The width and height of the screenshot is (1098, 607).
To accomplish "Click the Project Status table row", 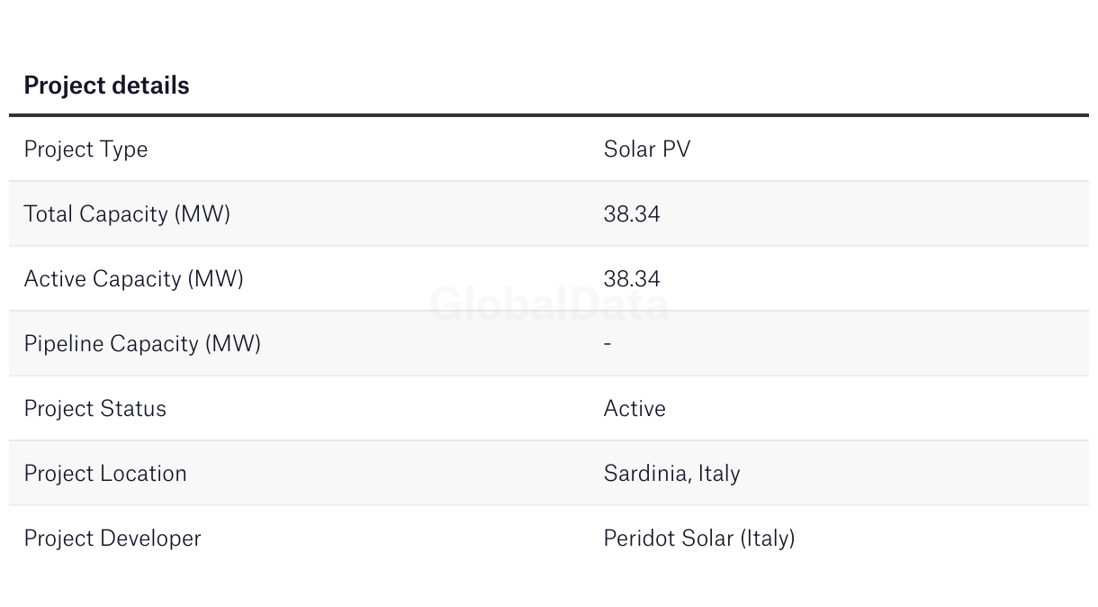I will 549,409.
